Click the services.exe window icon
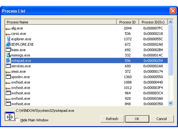This screenshot has width=178, height=133. click(x=8, y=66)
